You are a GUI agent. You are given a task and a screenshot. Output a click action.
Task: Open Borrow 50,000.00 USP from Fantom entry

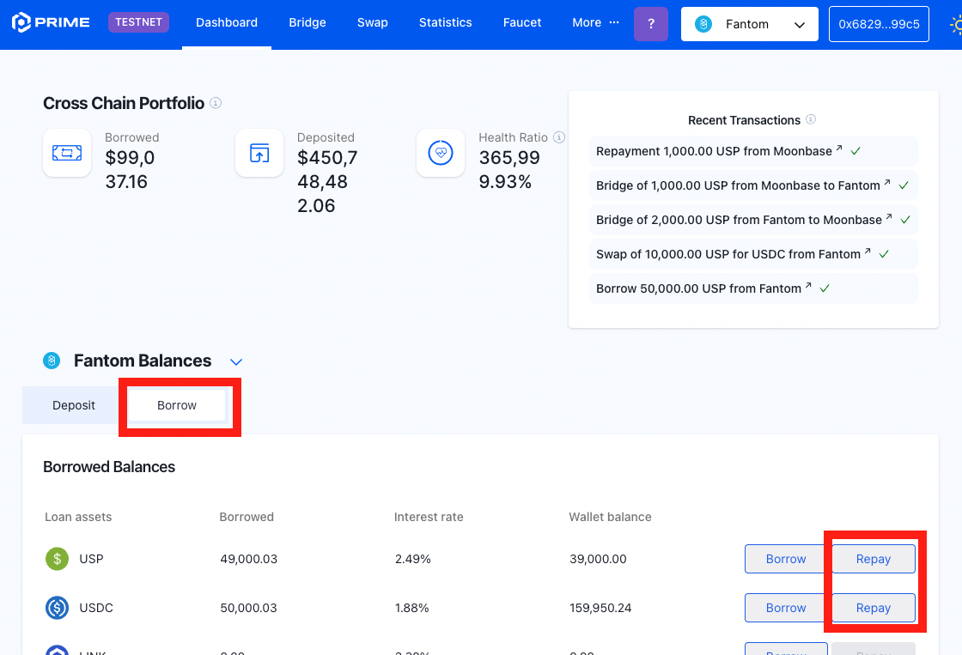click(753, 288)
